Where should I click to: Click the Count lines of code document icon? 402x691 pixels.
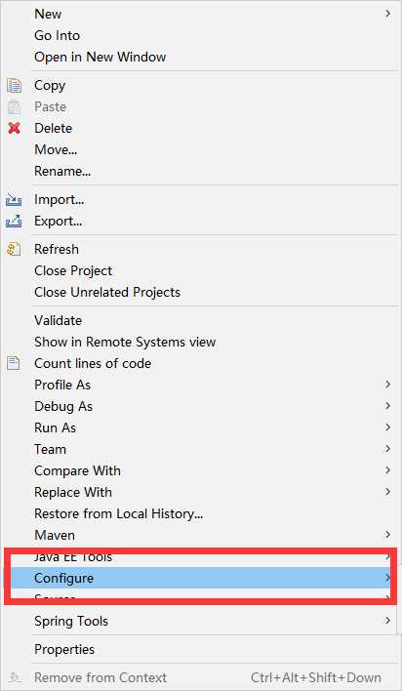pos(14,364)
